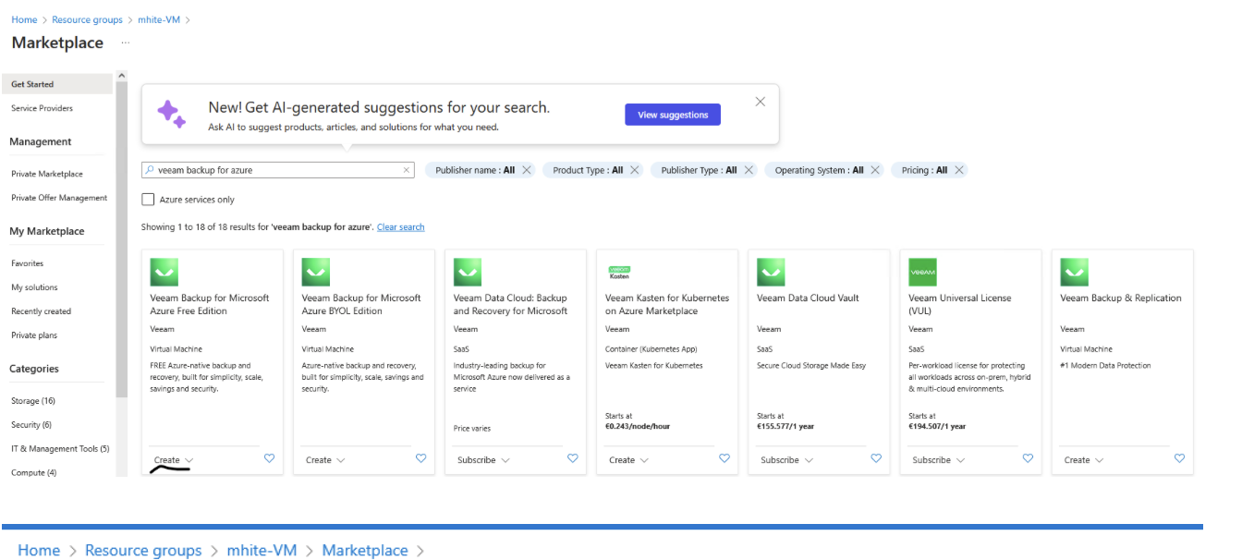Screen dimensions: 1242x560
Task: Expand Create dropdown for Veeam Azure Free Edition
Action: point(174,460)
